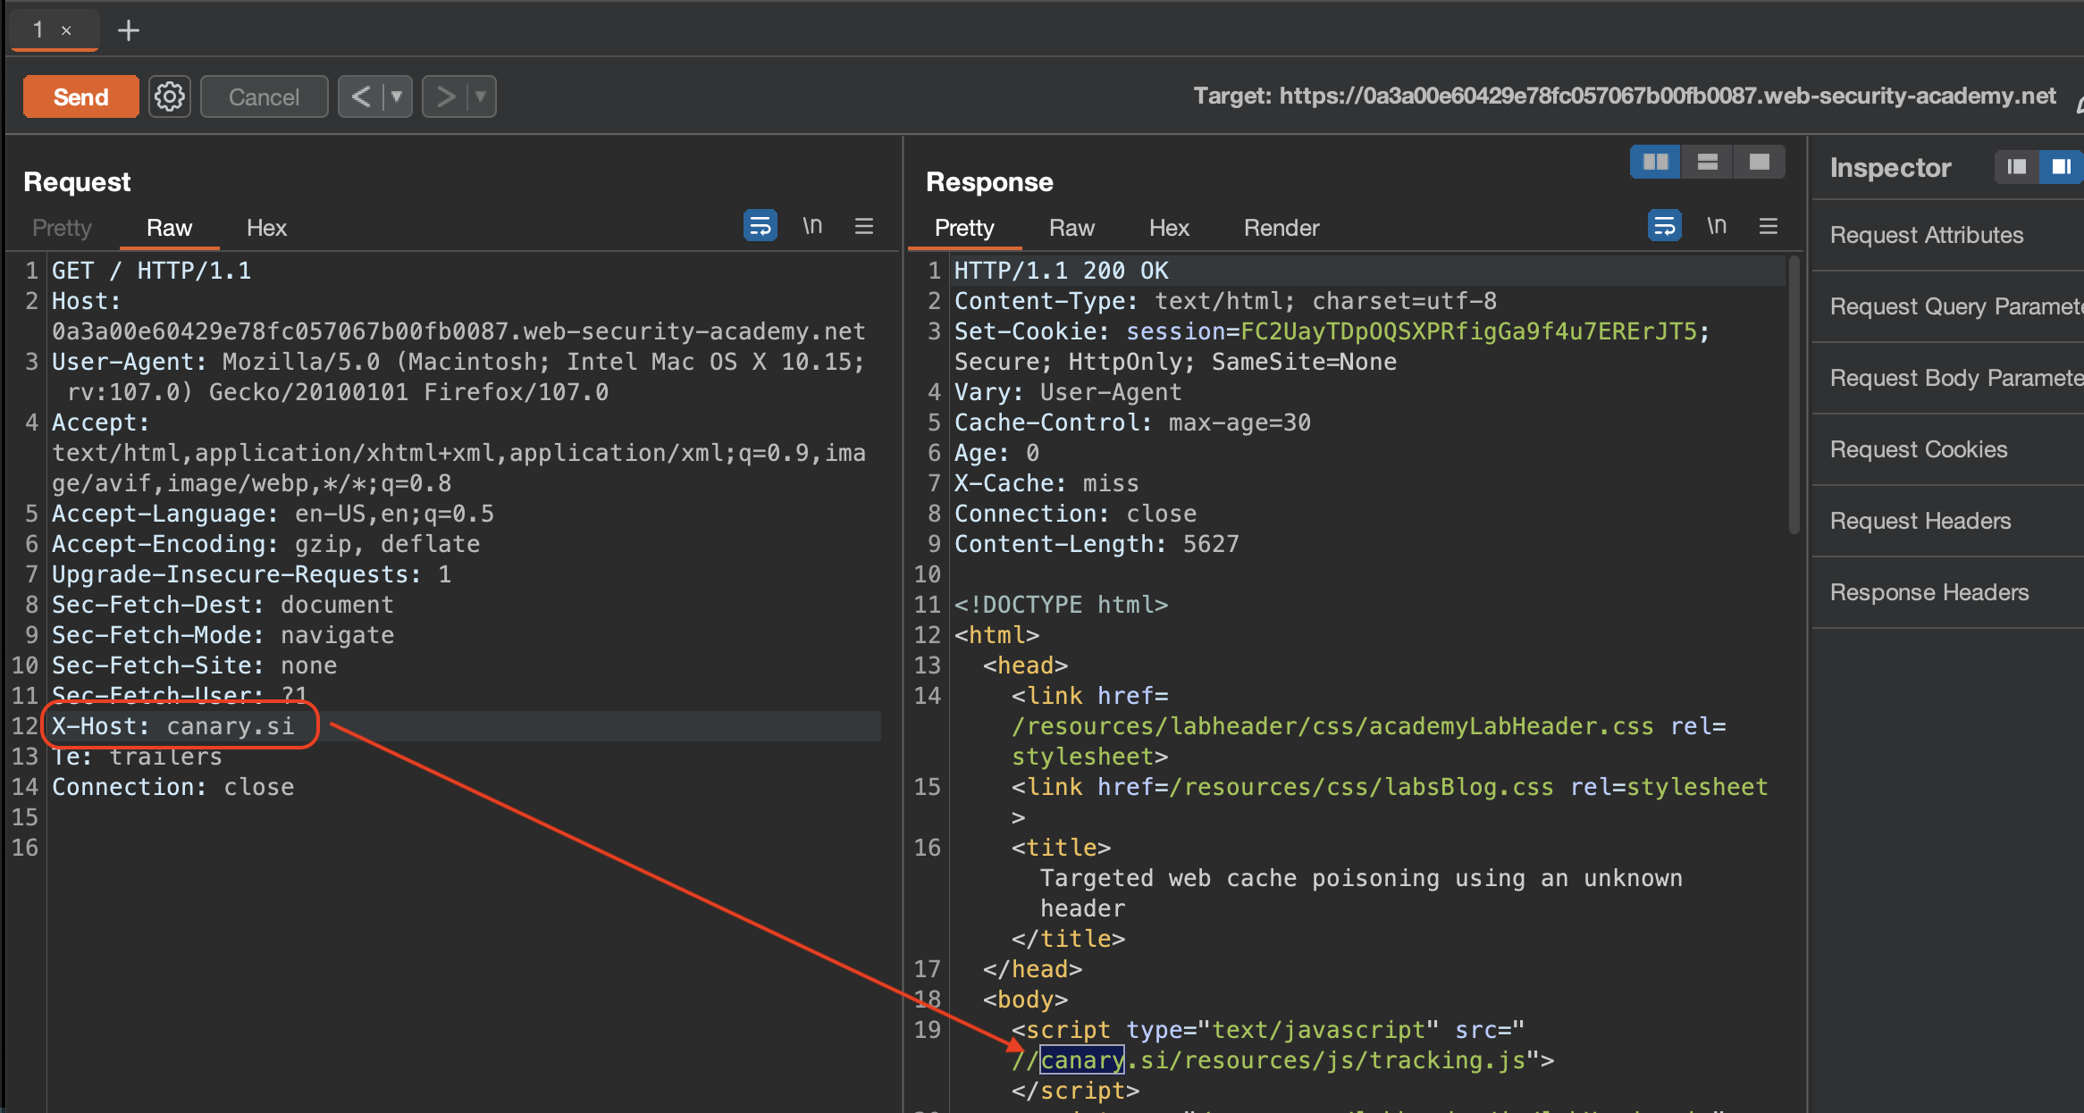
Task: Select top-bottom horizontal layout icon
Action: pos(1707,163)
